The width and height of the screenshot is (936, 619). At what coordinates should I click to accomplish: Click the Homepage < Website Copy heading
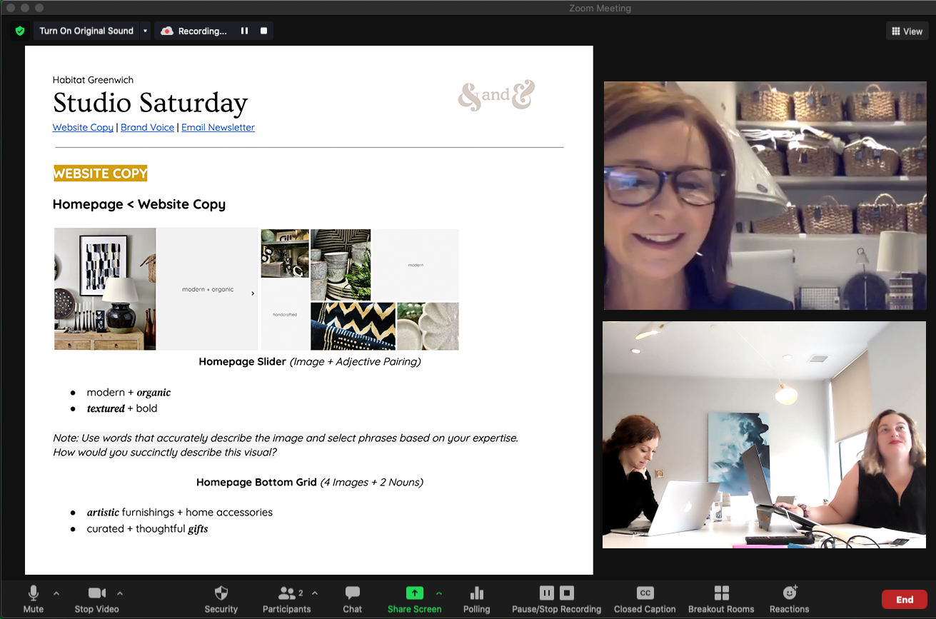[139, 204]
